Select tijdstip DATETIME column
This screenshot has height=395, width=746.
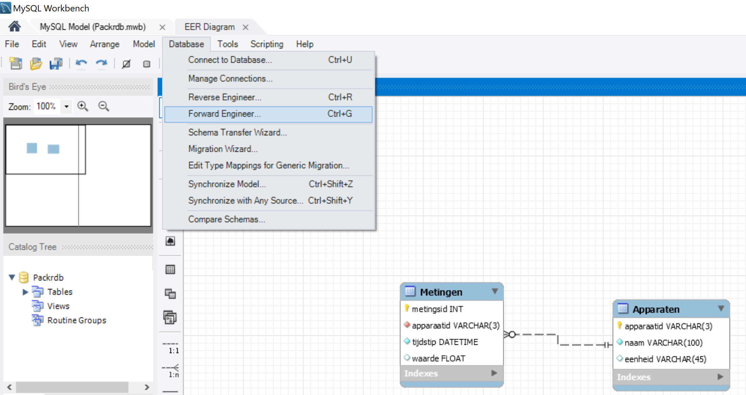pos(452,342)
